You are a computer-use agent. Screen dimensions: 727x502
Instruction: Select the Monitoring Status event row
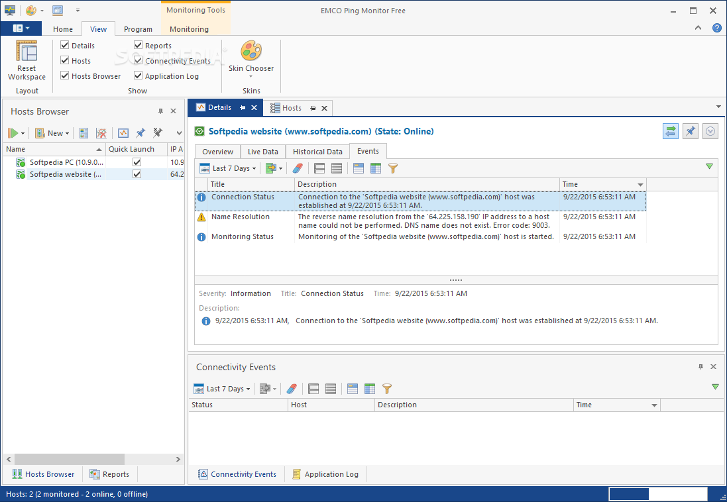421,236
